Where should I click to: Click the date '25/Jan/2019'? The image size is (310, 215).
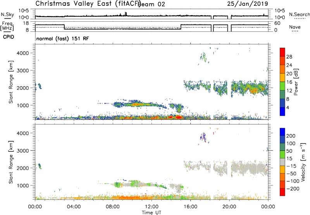click(x=248, y=3)
